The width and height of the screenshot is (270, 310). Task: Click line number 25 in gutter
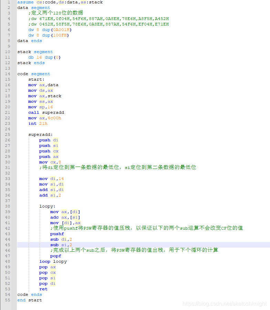[x=8, y=134]
